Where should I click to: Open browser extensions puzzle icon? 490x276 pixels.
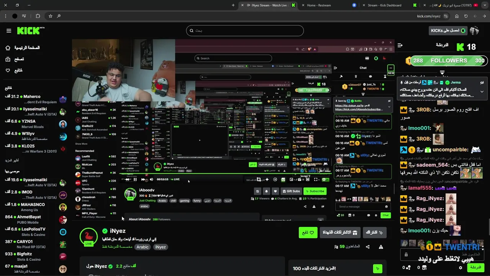point(38,16)
